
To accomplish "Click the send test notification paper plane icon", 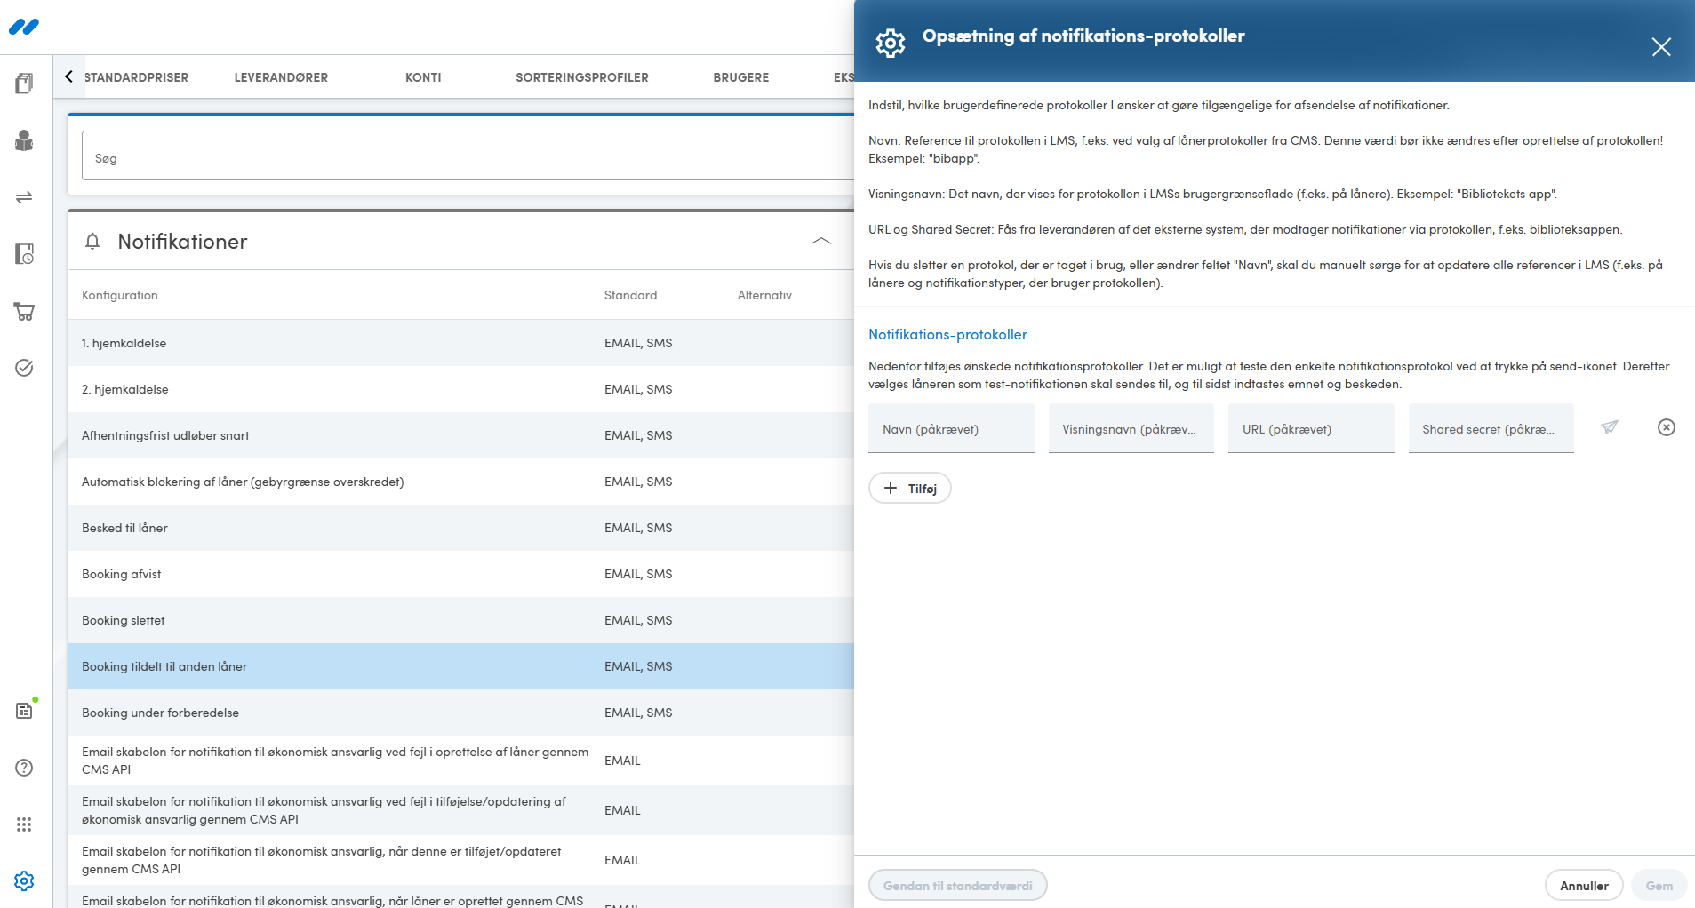I will [1610, 427].
